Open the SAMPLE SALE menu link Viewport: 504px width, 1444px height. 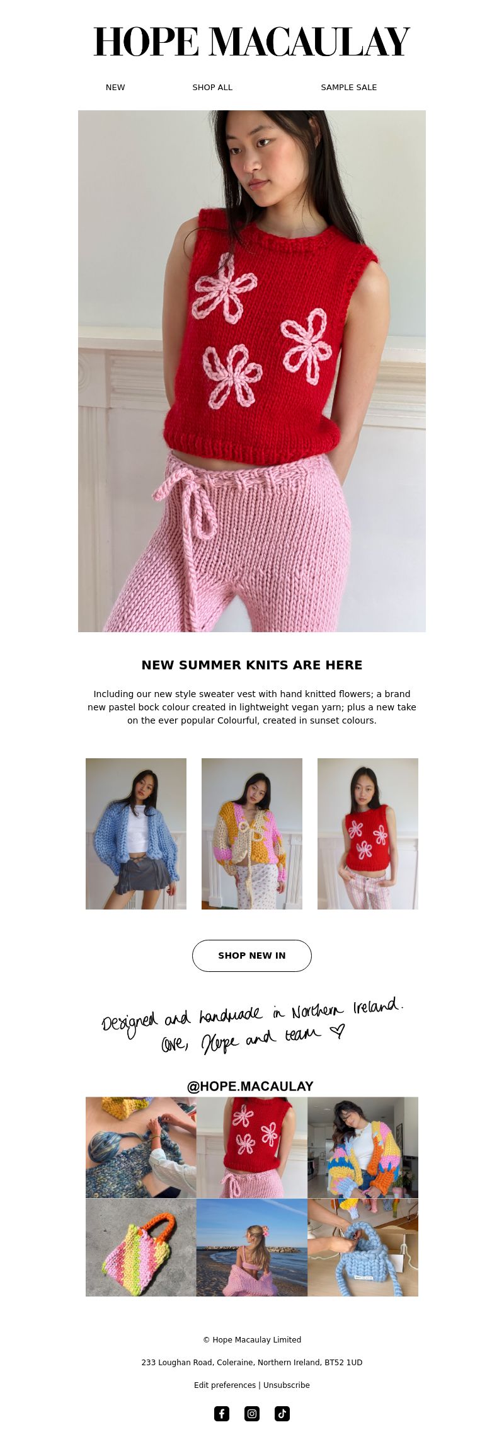(x=349, y=88)
